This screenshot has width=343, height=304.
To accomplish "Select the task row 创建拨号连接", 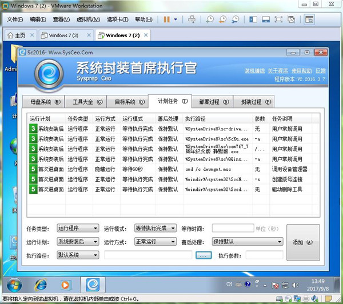I will (x=174, y=179).
